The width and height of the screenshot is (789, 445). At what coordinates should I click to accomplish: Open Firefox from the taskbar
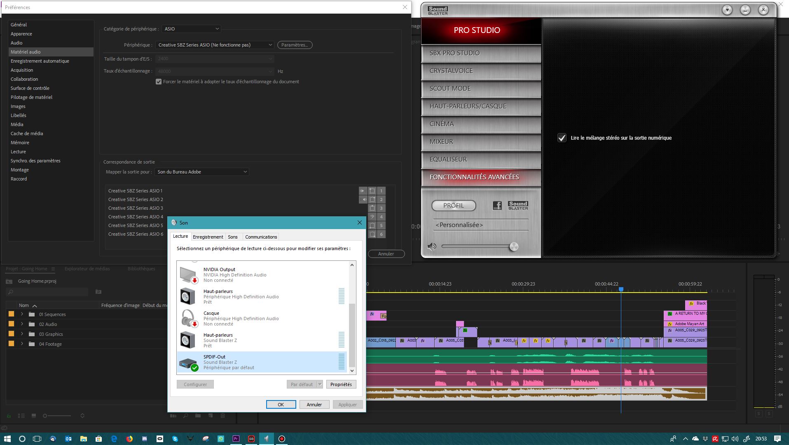(x=129, y=439)
